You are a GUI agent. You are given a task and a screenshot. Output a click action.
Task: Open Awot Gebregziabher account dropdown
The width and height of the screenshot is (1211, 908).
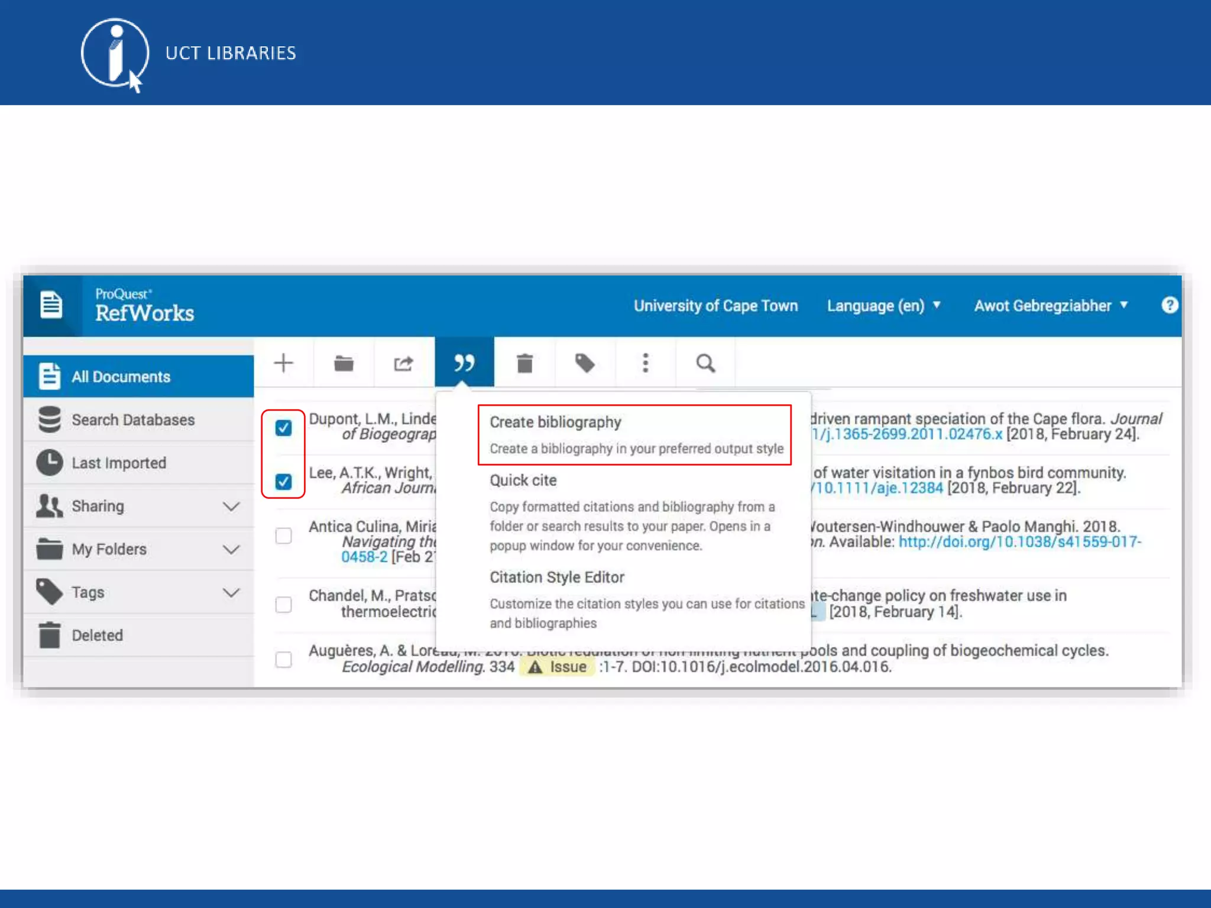point(1051,306)
